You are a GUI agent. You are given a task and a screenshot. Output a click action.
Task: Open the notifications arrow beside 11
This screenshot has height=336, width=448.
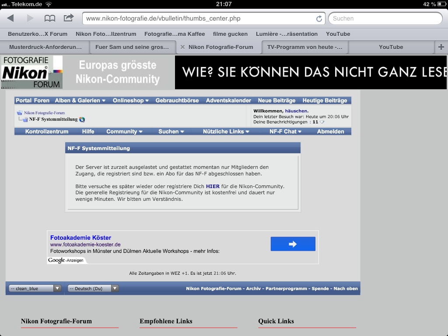(322, 122)
